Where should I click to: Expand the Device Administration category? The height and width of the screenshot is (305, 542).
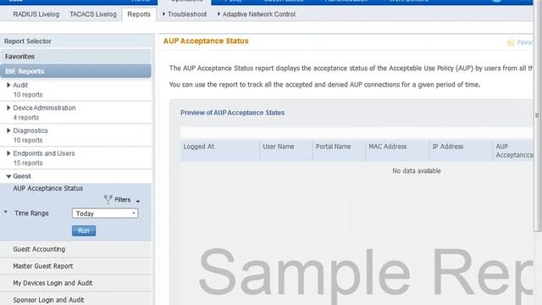[8, 108]
